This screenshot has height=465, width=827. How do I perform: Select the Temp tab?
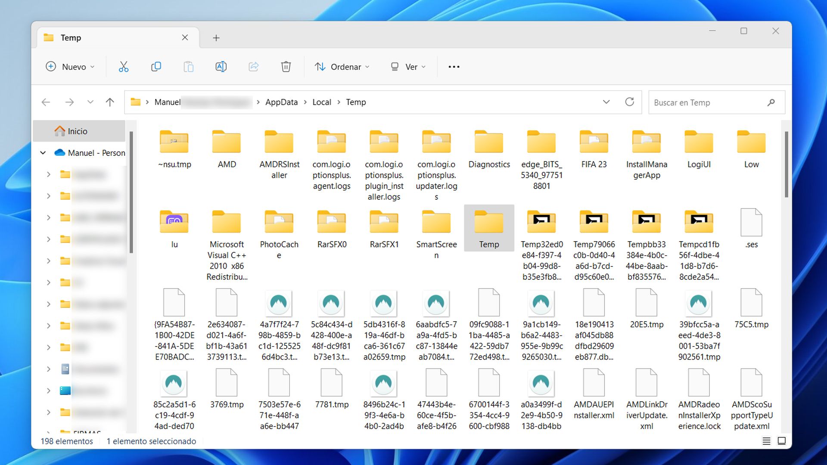[x=71, y=38]
